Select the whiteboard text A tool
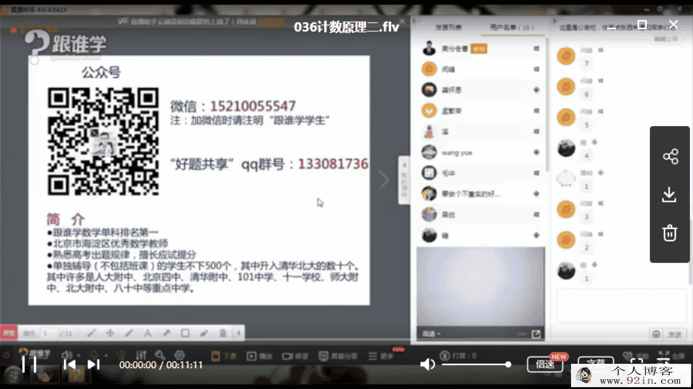The image size is (693, 389). [148, 333]
